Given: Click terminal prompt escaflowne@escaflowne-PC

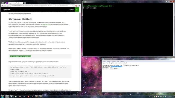Looking at the screenshot, I should click(97, 6).
